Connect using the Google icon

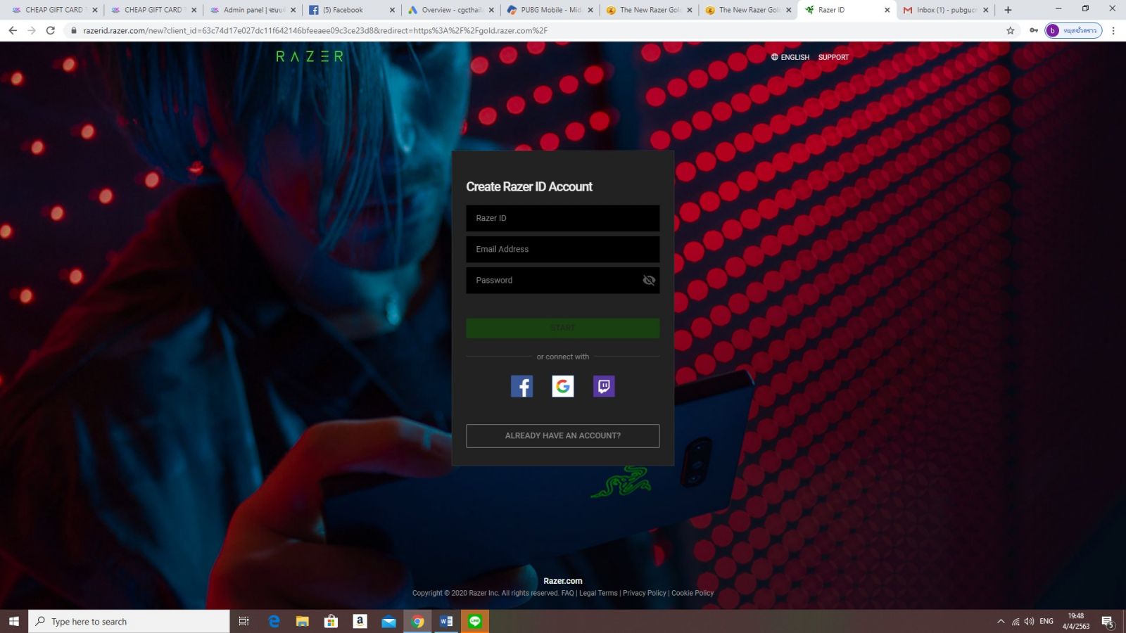[x=563, y=386]
